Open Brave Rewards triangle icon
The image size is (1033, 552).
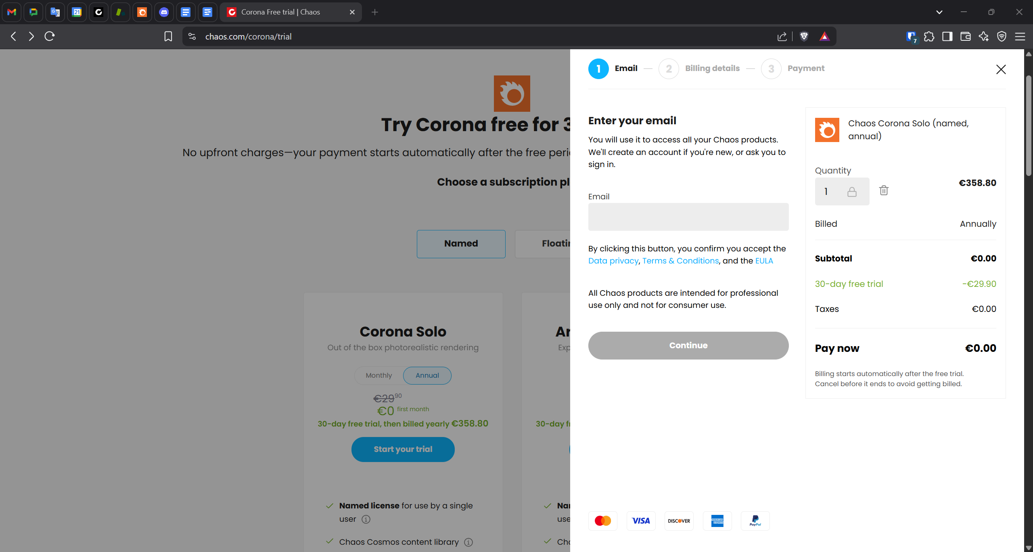[824, 36]
